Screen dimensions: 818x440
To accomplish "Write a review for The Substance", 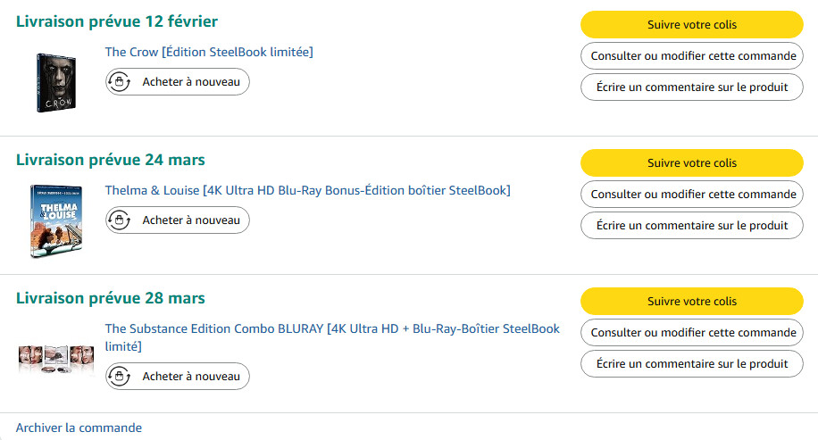I will 692,364.
